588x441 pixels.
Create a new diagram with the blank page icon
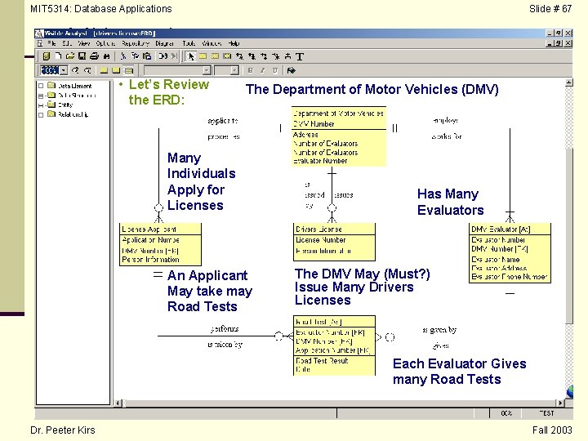coord(58,56)
